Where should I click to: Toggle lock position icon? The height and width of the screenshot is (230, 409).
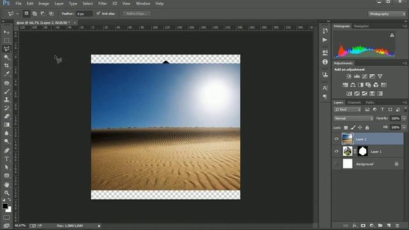click(x=360, y=128)
